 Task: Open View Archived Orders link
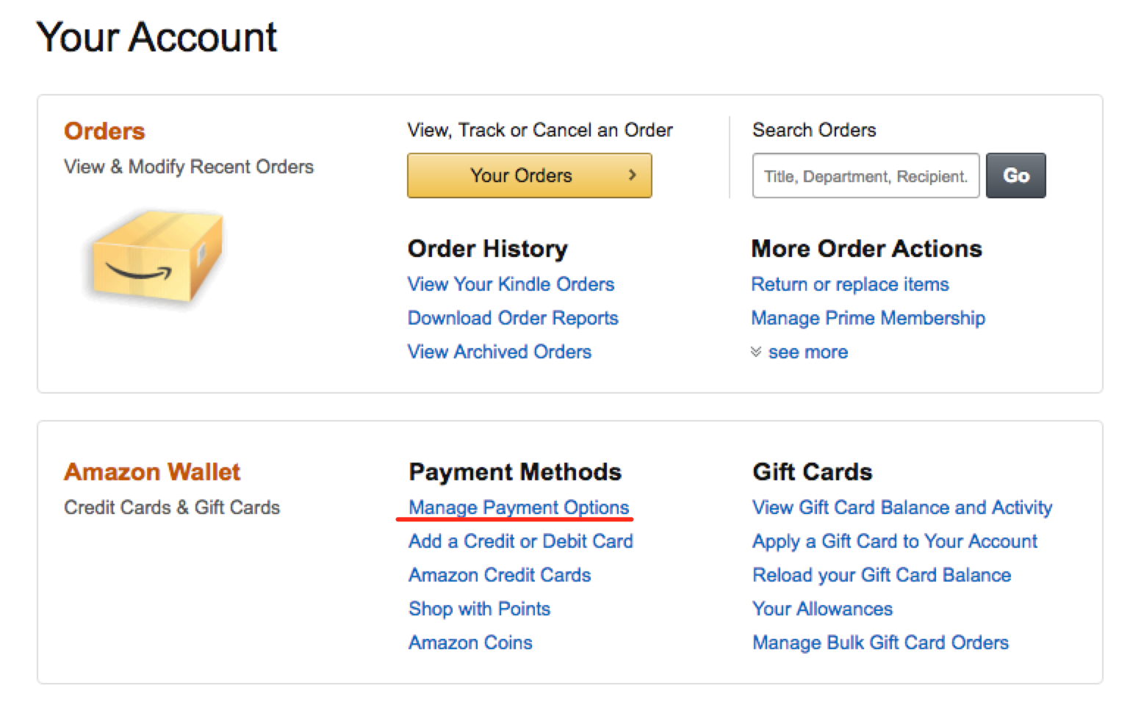click(500, 352)
